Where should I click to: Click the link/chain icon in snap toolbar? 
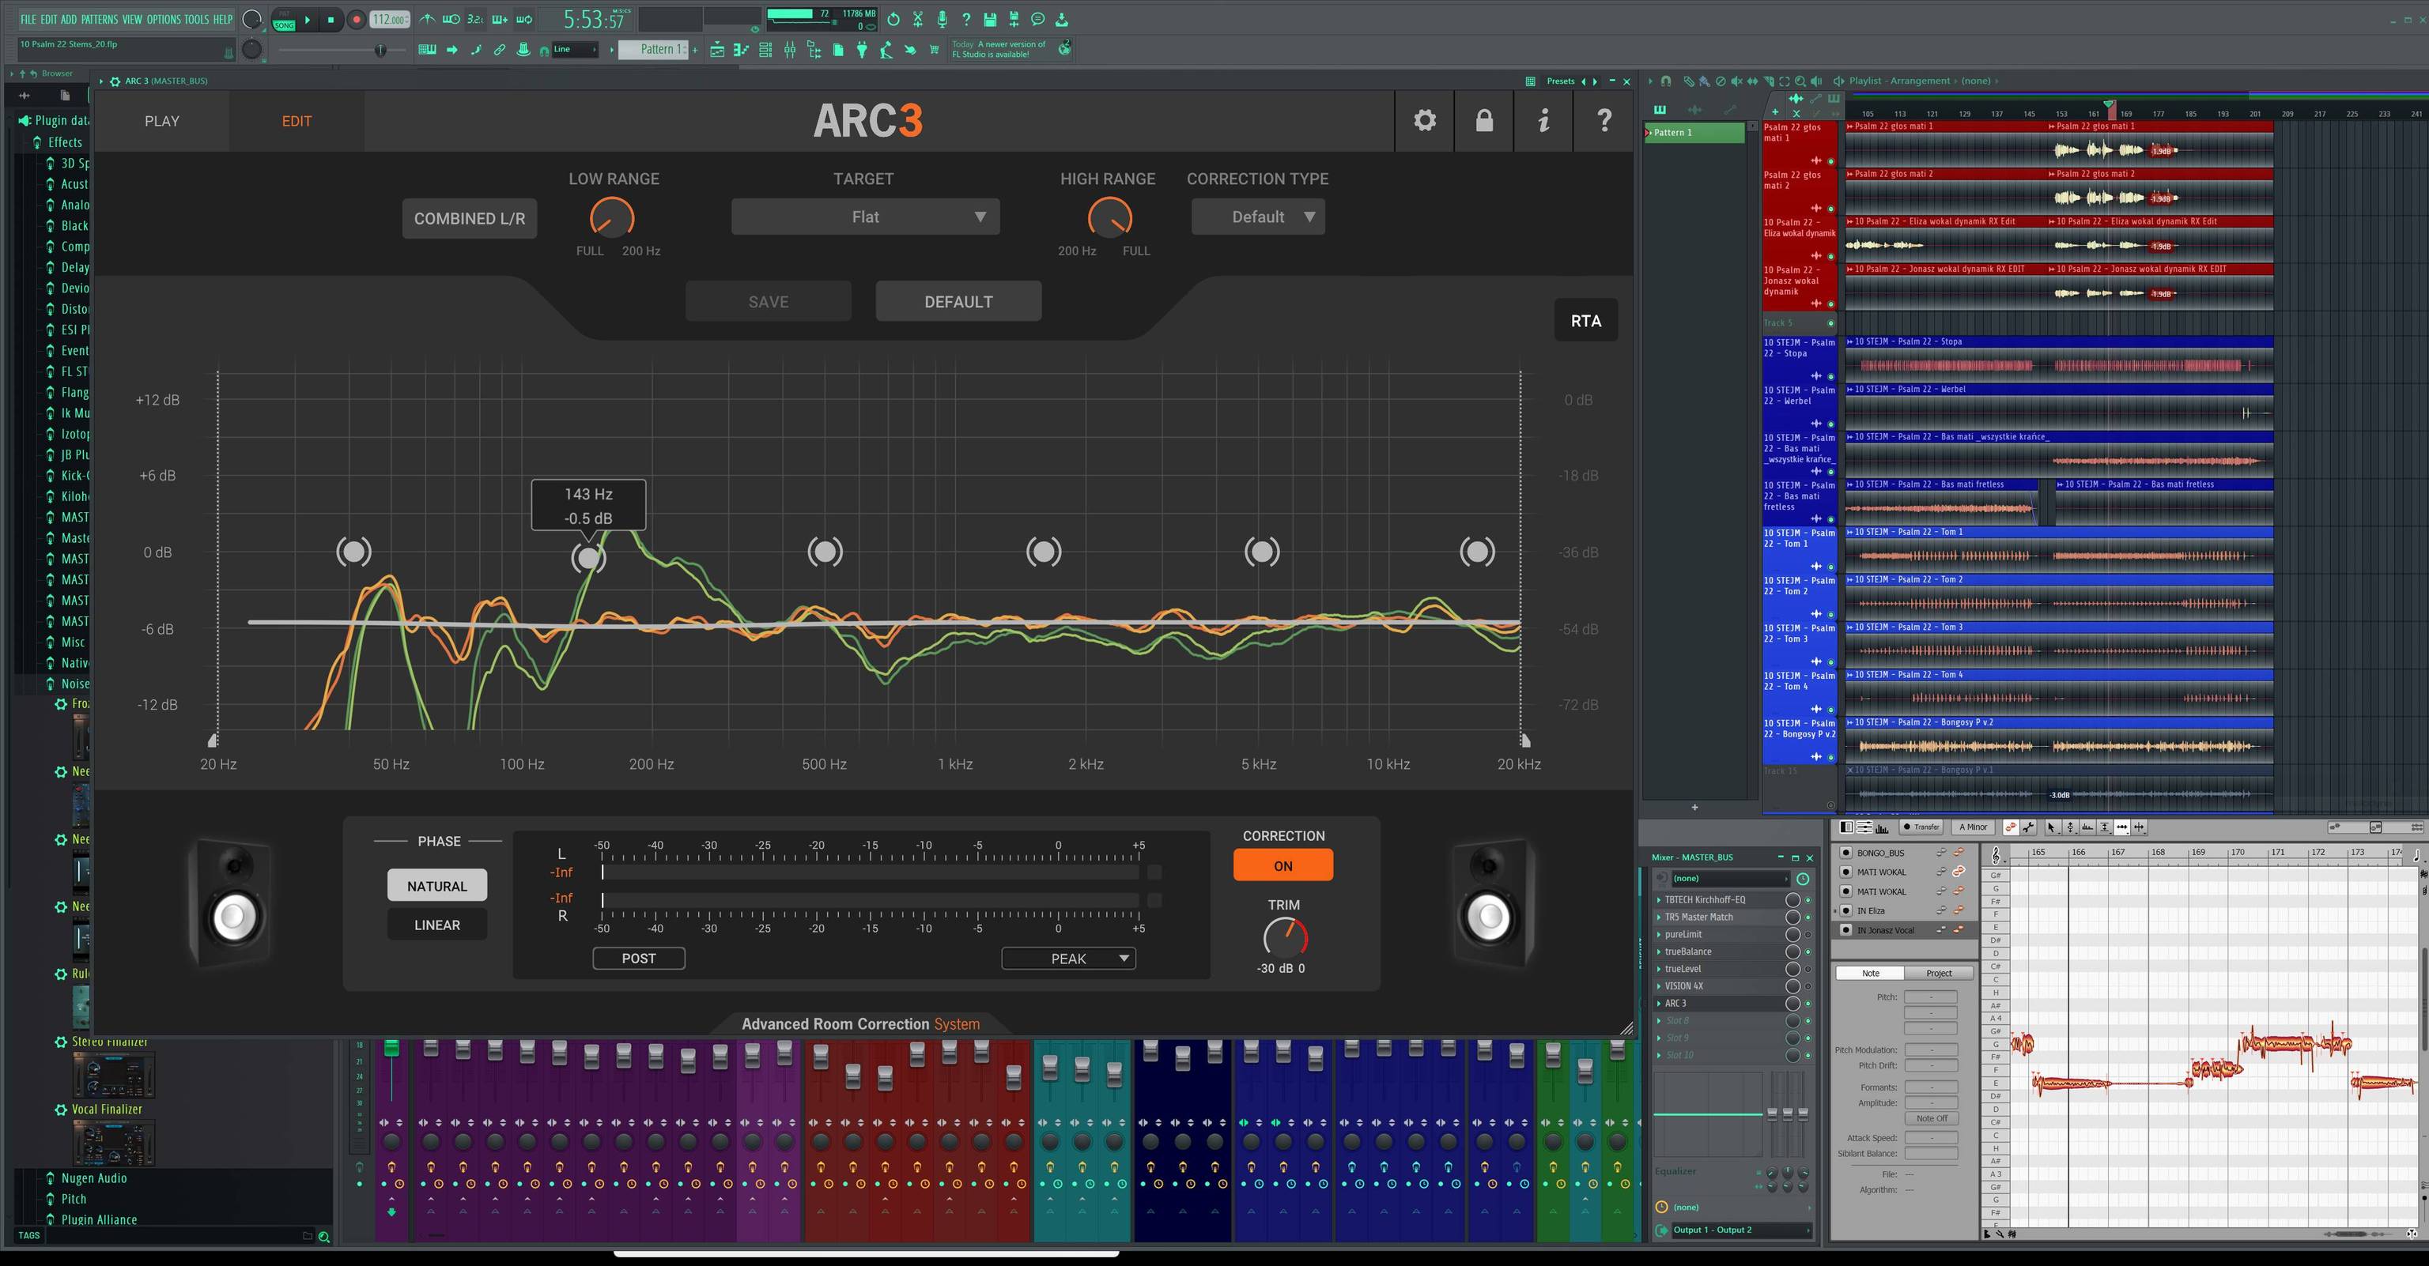tap(500, 49)
